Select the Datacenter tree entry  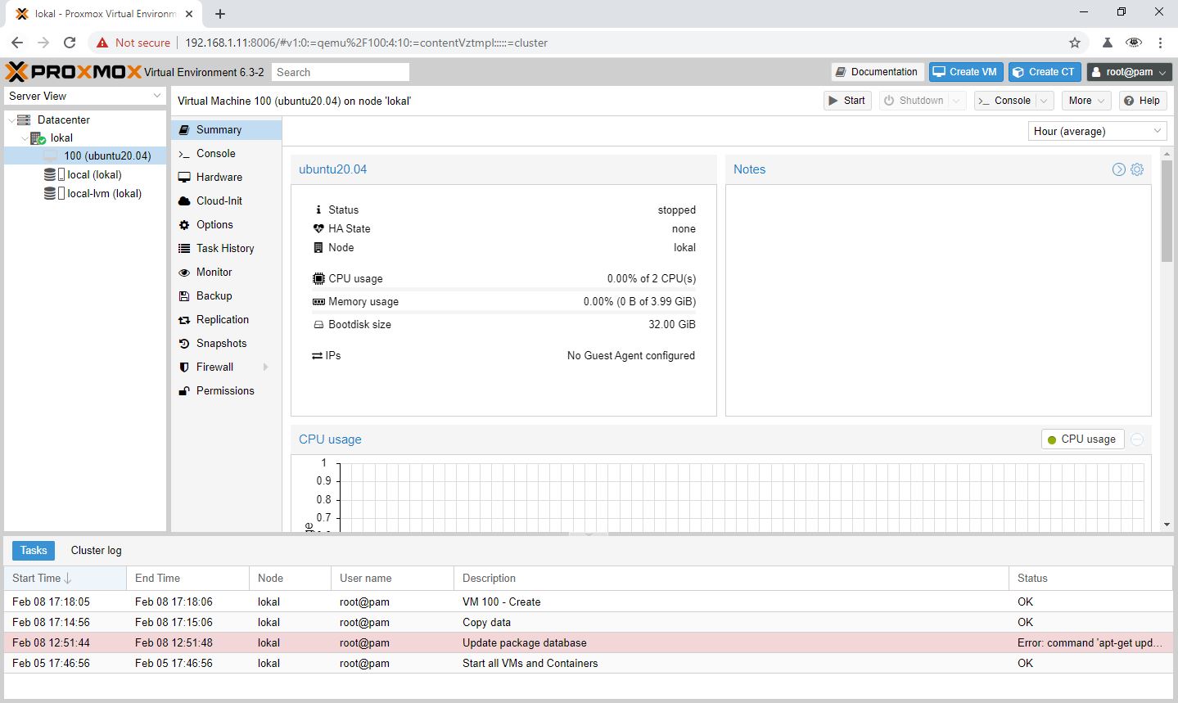(x=63, y=119)
